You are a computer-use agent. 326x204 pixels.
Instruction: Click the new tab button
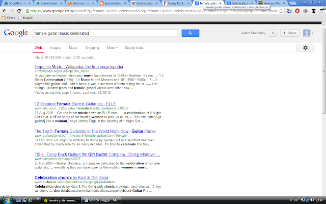point(293,4)
